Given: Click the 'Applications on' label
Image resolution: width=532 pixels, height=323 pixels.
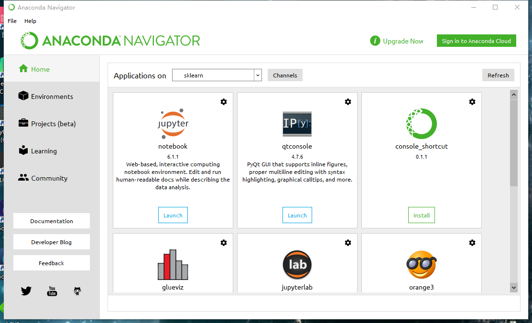Looking at the screenshot, I should click(140, 75).
